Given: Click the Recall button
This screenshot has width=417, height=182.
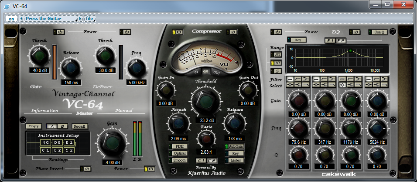Looking at the screenshot, I should click(79, 126).
